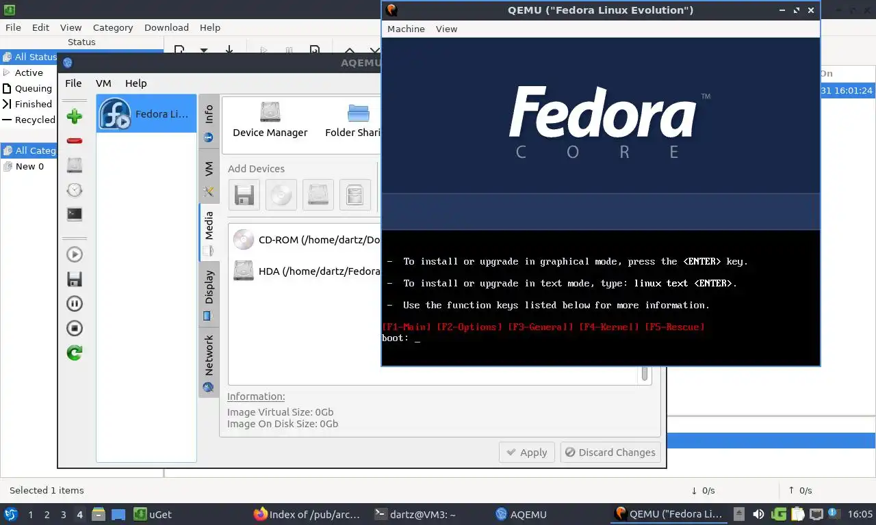876x525 pixels.
Task: Click the clipboard tray icon
Action: [797, 514]
